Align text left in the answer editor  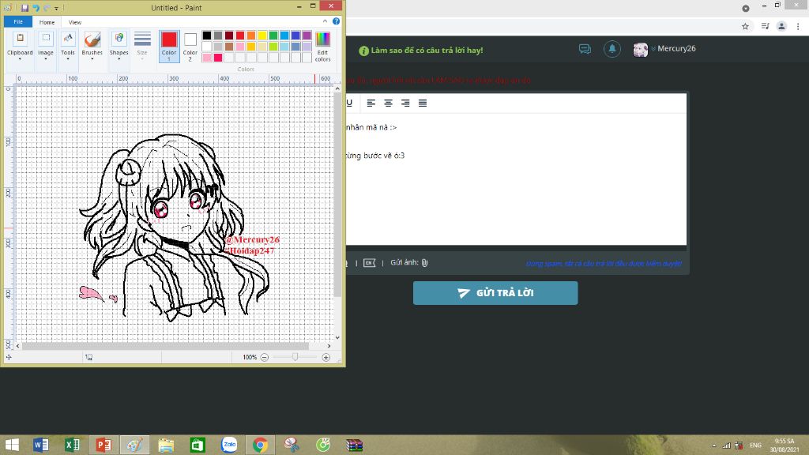(x=371, y=103)
